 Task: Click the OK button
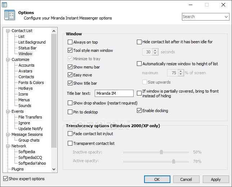pyautogui.click(x=157, y=179)
